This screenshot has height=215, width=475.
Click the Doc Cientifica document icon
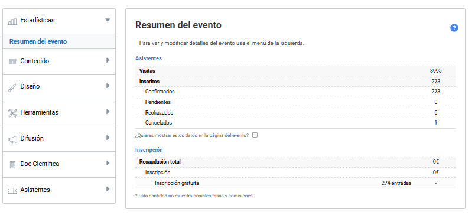(x=12, y=165)
